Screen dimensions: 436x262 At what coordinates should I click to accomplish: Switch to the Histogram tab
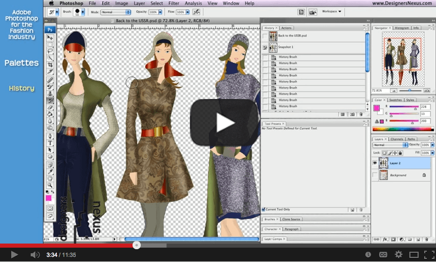click(x=402, y=28)
